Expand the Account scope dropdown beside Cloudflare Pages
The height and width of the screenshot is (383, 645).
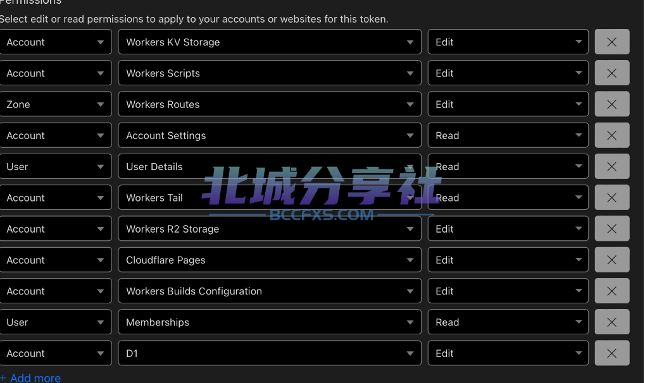tap(56, 260)
